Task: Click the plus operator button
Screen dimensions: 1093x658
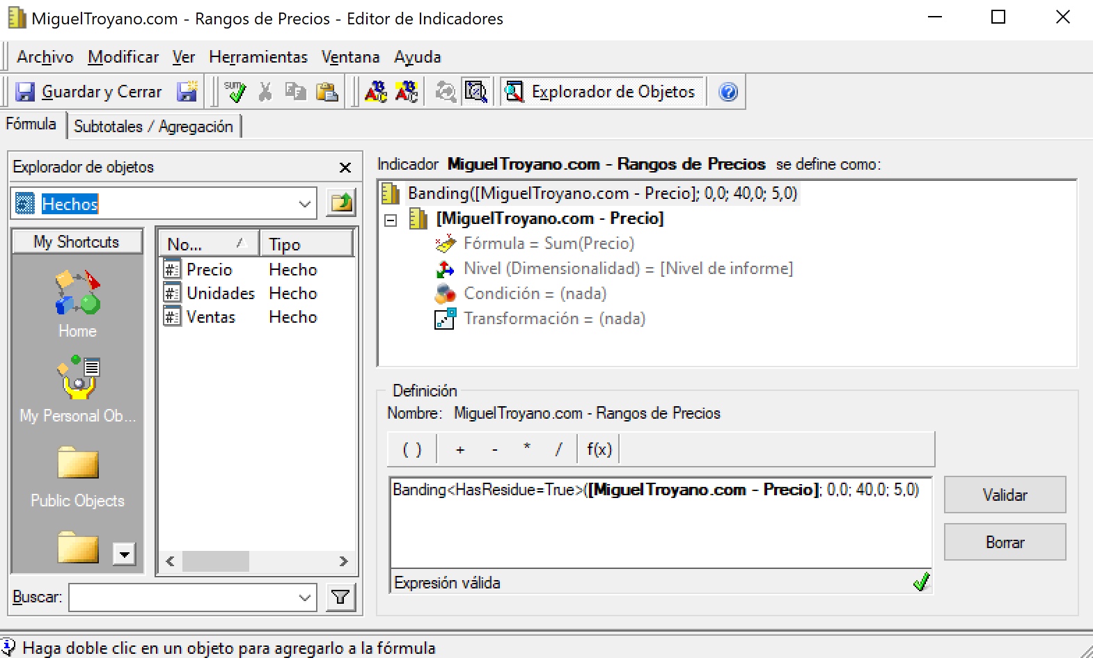Action: tap(460, 449)
